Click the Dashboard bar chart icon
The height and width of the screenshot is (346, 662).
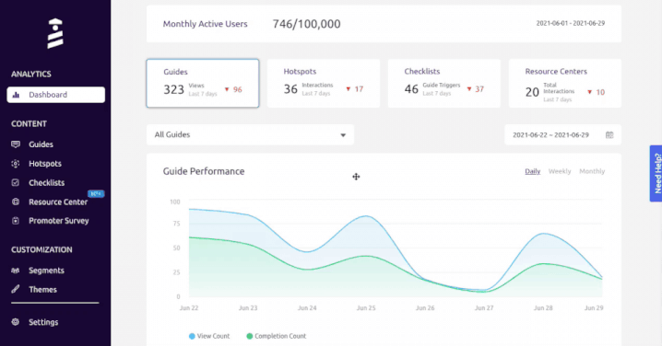(16, 95)
